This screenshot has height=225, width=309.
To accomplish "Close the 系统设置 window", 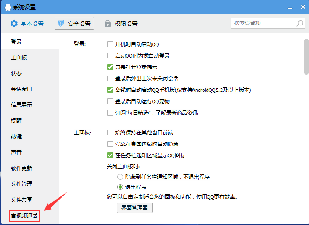I will click(303, 7).
